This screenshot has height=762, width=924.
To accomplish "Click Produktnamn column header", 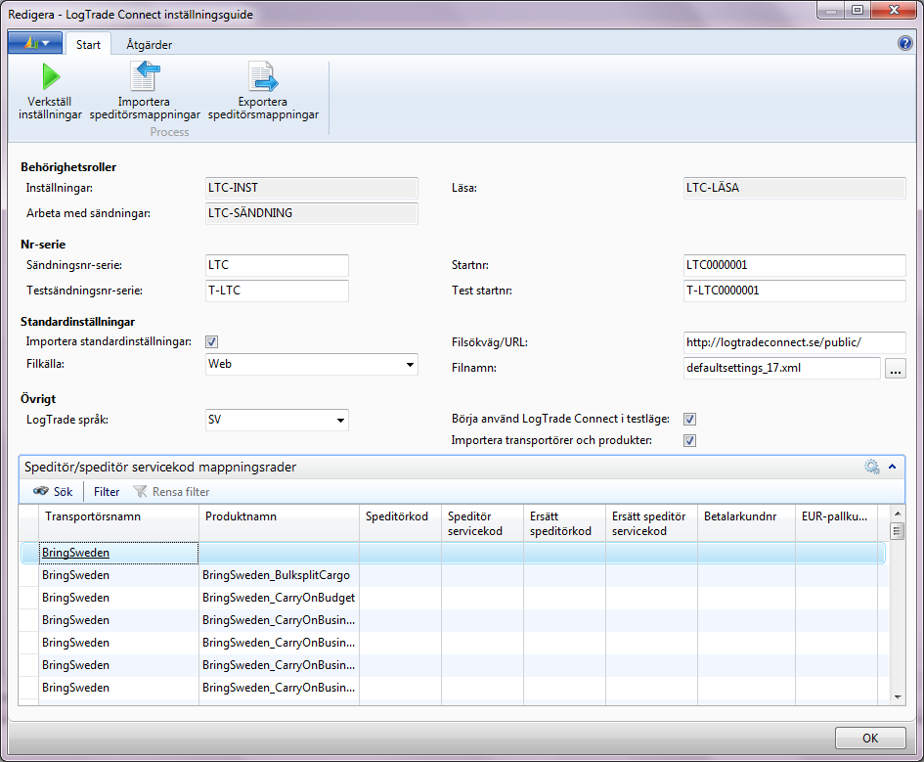I will coord(279,523).
